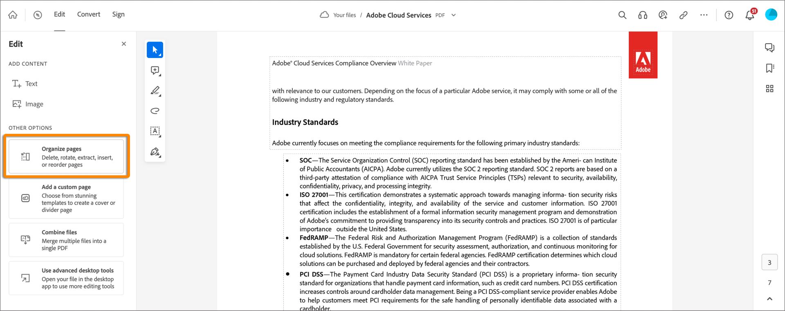785x311 pixels.
Task: Search the document with magnifier icon
Action: point(622,15)
